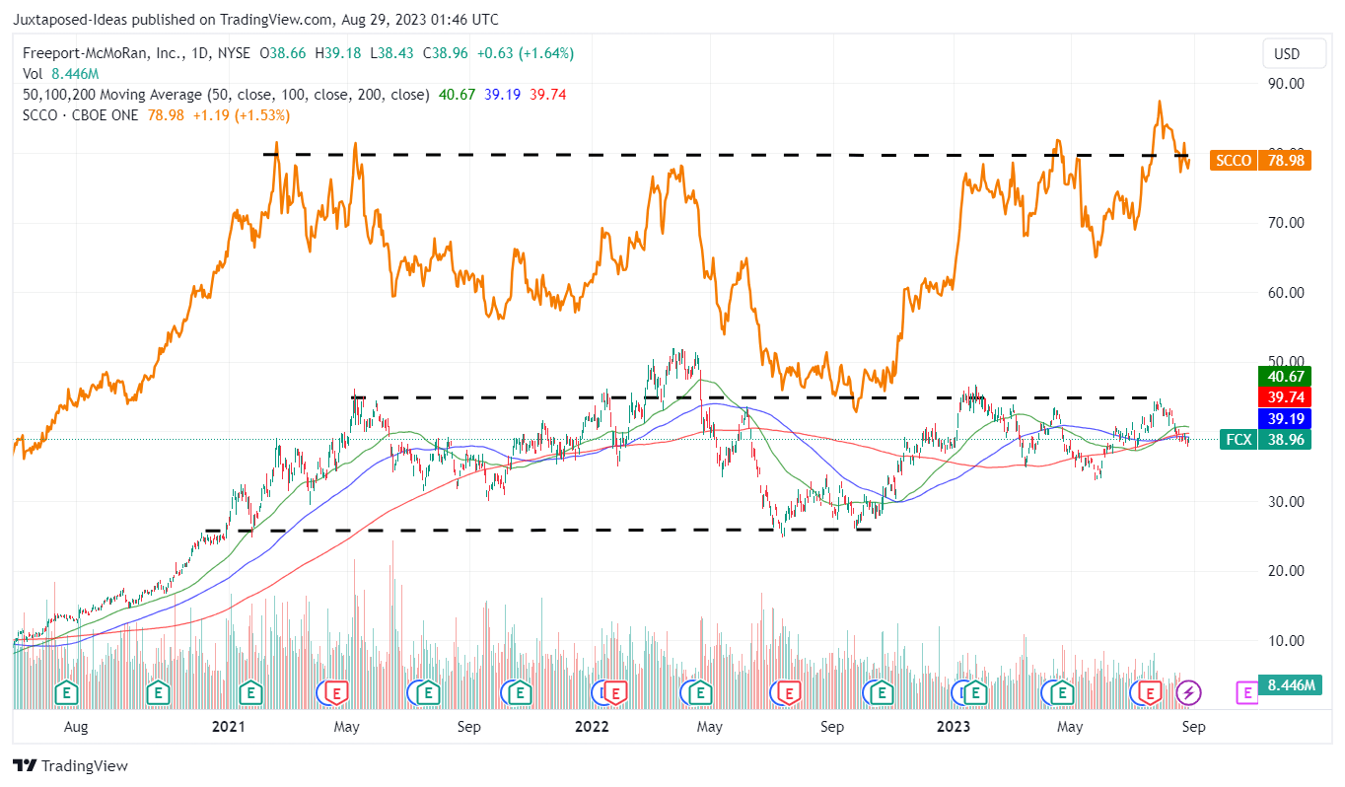Click the 2022 time axis label
Screen dimensions: 1345x787
pyautogui.click(x=592, y=727)
